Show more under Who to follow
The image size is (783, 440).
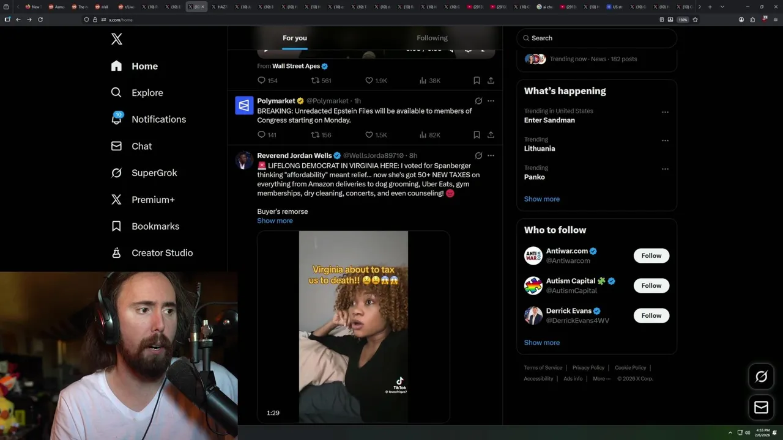point(541,343)
